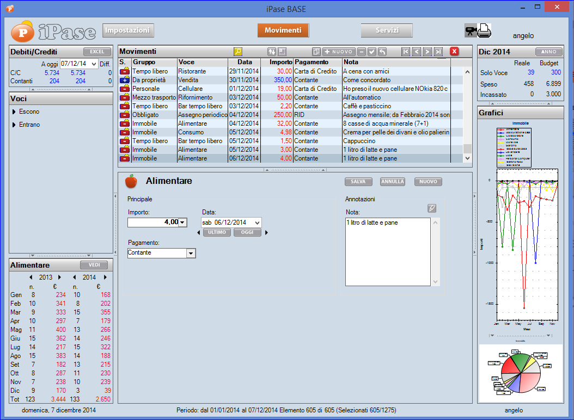This screenshot has height=420, width=574.
Task: Click the confirm checkmark icon in Movimenti toolbar
Action: [372, 52]
